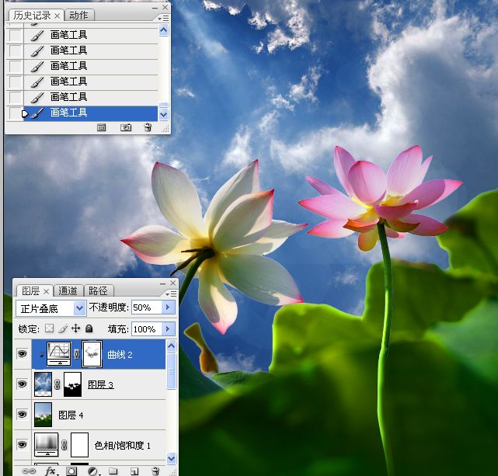Switch to the 通道 tab
This screenshot has height=476, width=498.
click(68, 290)
